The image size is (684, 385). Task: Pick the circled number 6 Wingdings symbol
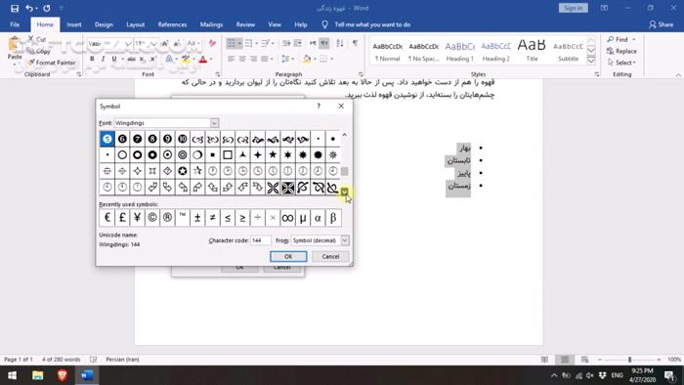(122, 139)
